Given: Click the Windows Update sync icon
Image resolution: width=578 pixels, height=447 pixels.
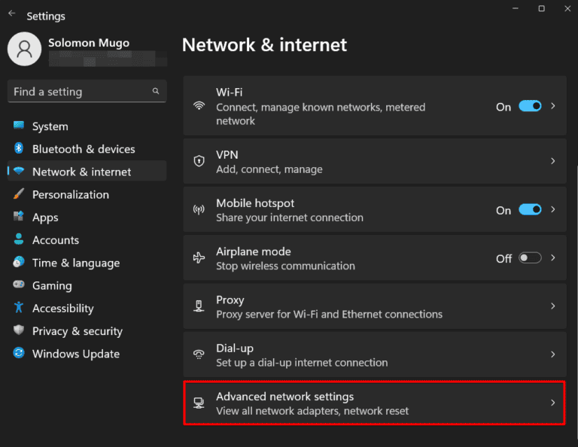Looking at the screenshot, I should pyautogui.click(x=19, y=354).
